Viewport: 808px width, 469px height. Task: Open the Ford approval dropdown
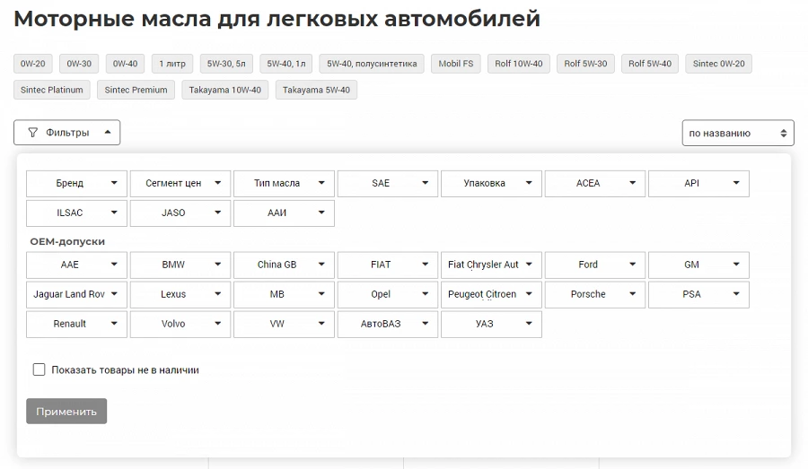tap(595, 265)
